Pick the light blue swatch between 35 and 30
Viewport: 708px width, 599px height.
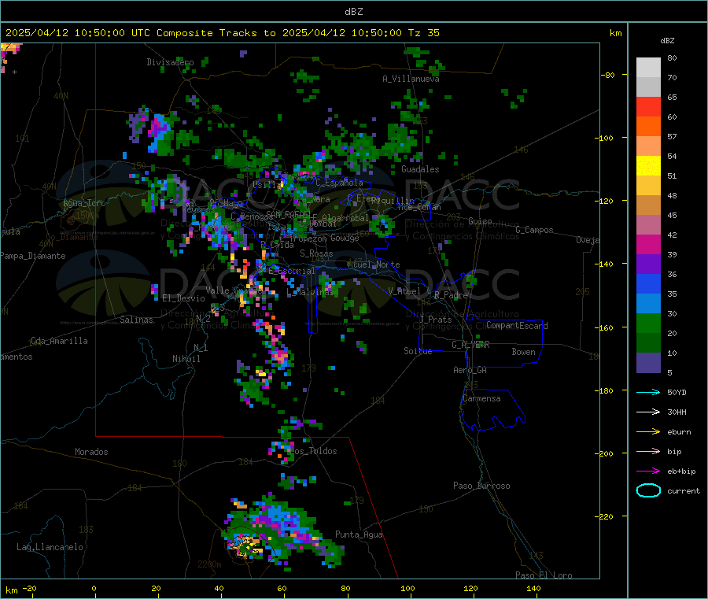click(x=648, y=304)
